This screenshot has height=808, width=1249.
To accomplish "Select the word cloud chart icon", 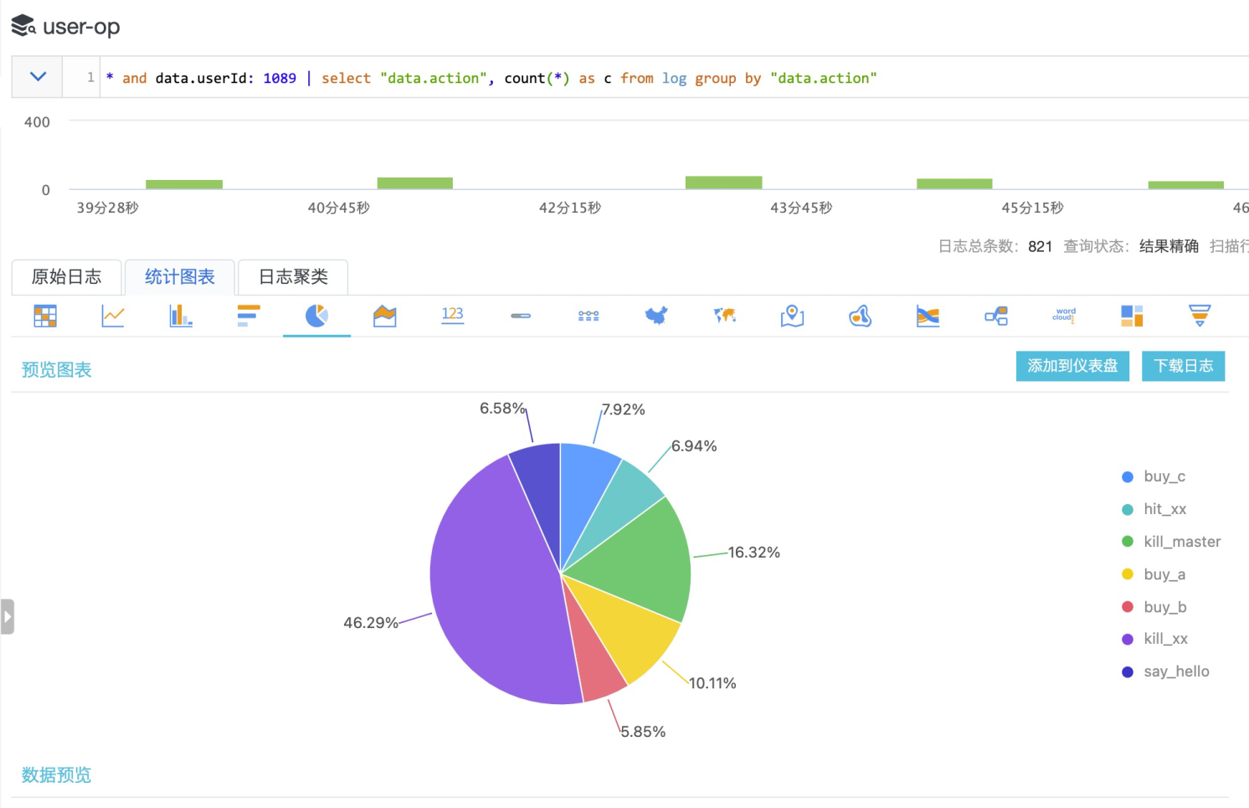I will [1064, 315].
